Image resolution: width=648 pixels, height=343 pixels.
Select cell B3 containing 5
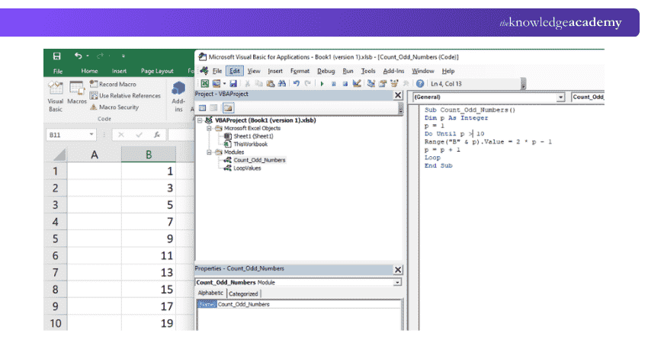coord(149,205)
